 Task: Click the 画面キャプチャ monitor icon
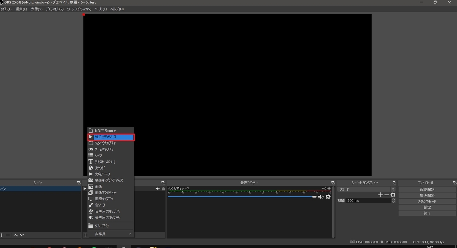[x=91, y=199]
